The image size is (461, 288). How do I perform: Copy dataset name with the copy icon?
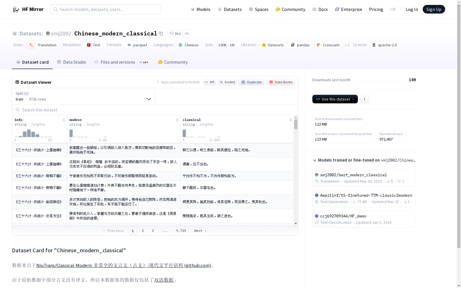click(161, 34)
